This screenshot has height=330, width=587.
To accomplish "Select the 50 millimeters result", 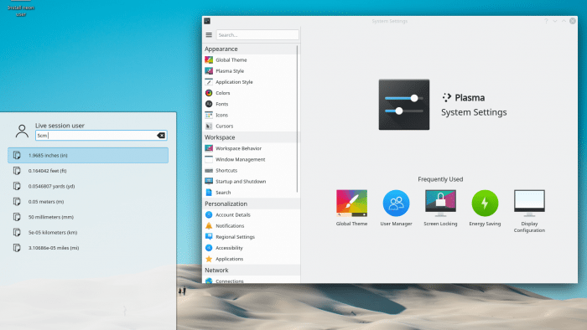I will point(88,217).
